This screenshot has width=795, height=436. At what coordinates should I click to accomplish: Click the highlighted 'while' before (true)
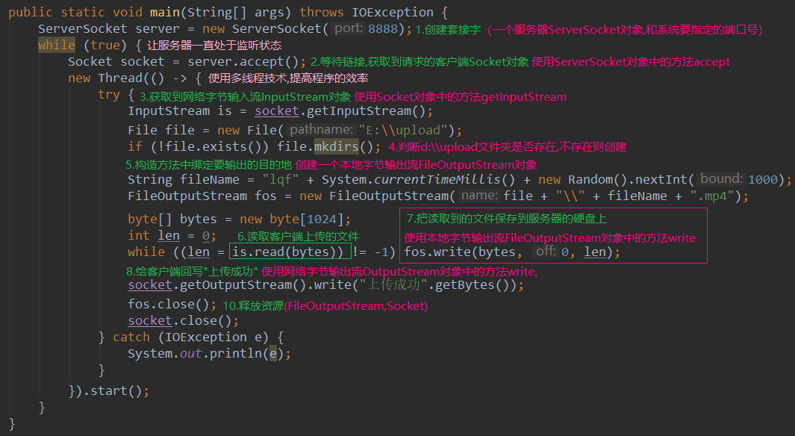(56, 45)
